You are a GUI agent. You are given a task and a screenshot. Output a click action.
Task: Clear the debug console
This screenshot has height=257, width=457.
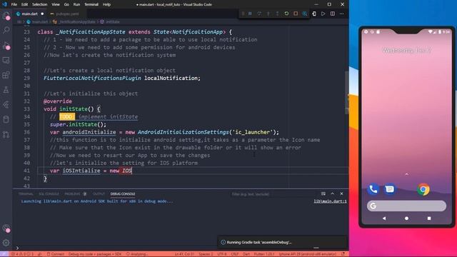click(x=323, y=193)
